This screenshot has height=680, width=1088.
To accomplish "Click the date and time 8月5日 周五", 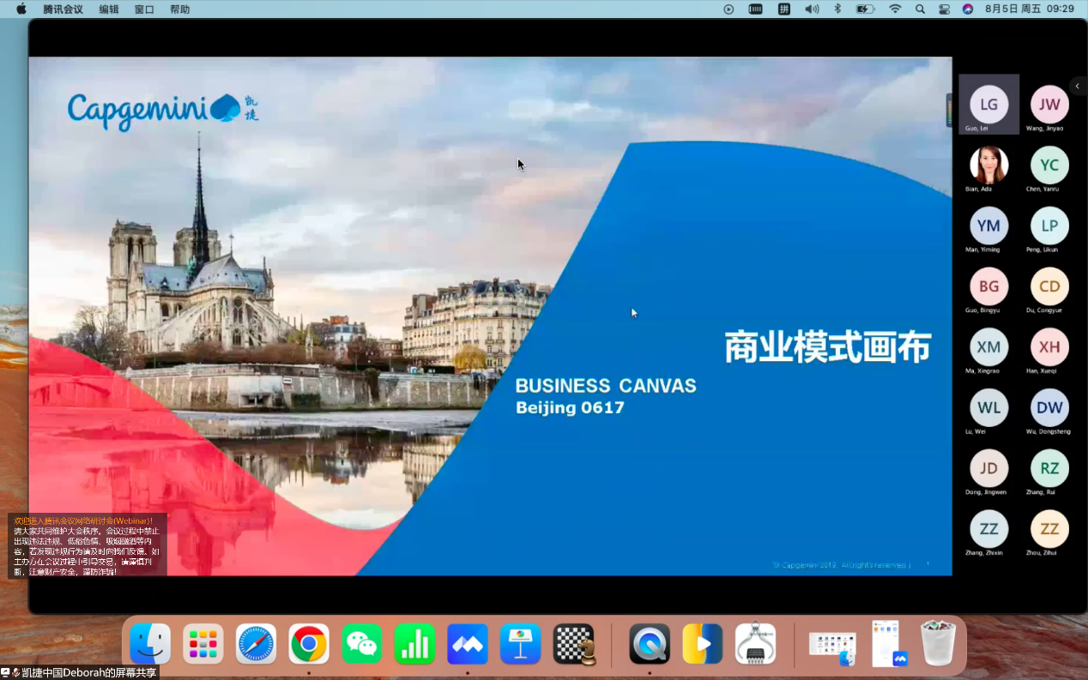I will [x=1014, y=9].
